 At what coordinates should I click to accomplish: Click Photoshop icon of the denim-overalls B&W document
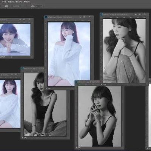coord(102,14)
